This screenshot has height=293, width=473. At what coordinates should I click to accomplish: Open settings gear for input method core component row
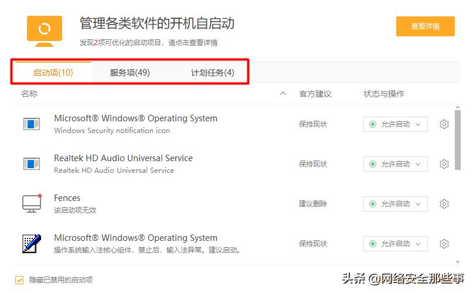[x=444, y=244]
